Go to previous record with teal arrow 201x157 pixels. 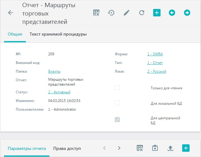coord(172,13)
